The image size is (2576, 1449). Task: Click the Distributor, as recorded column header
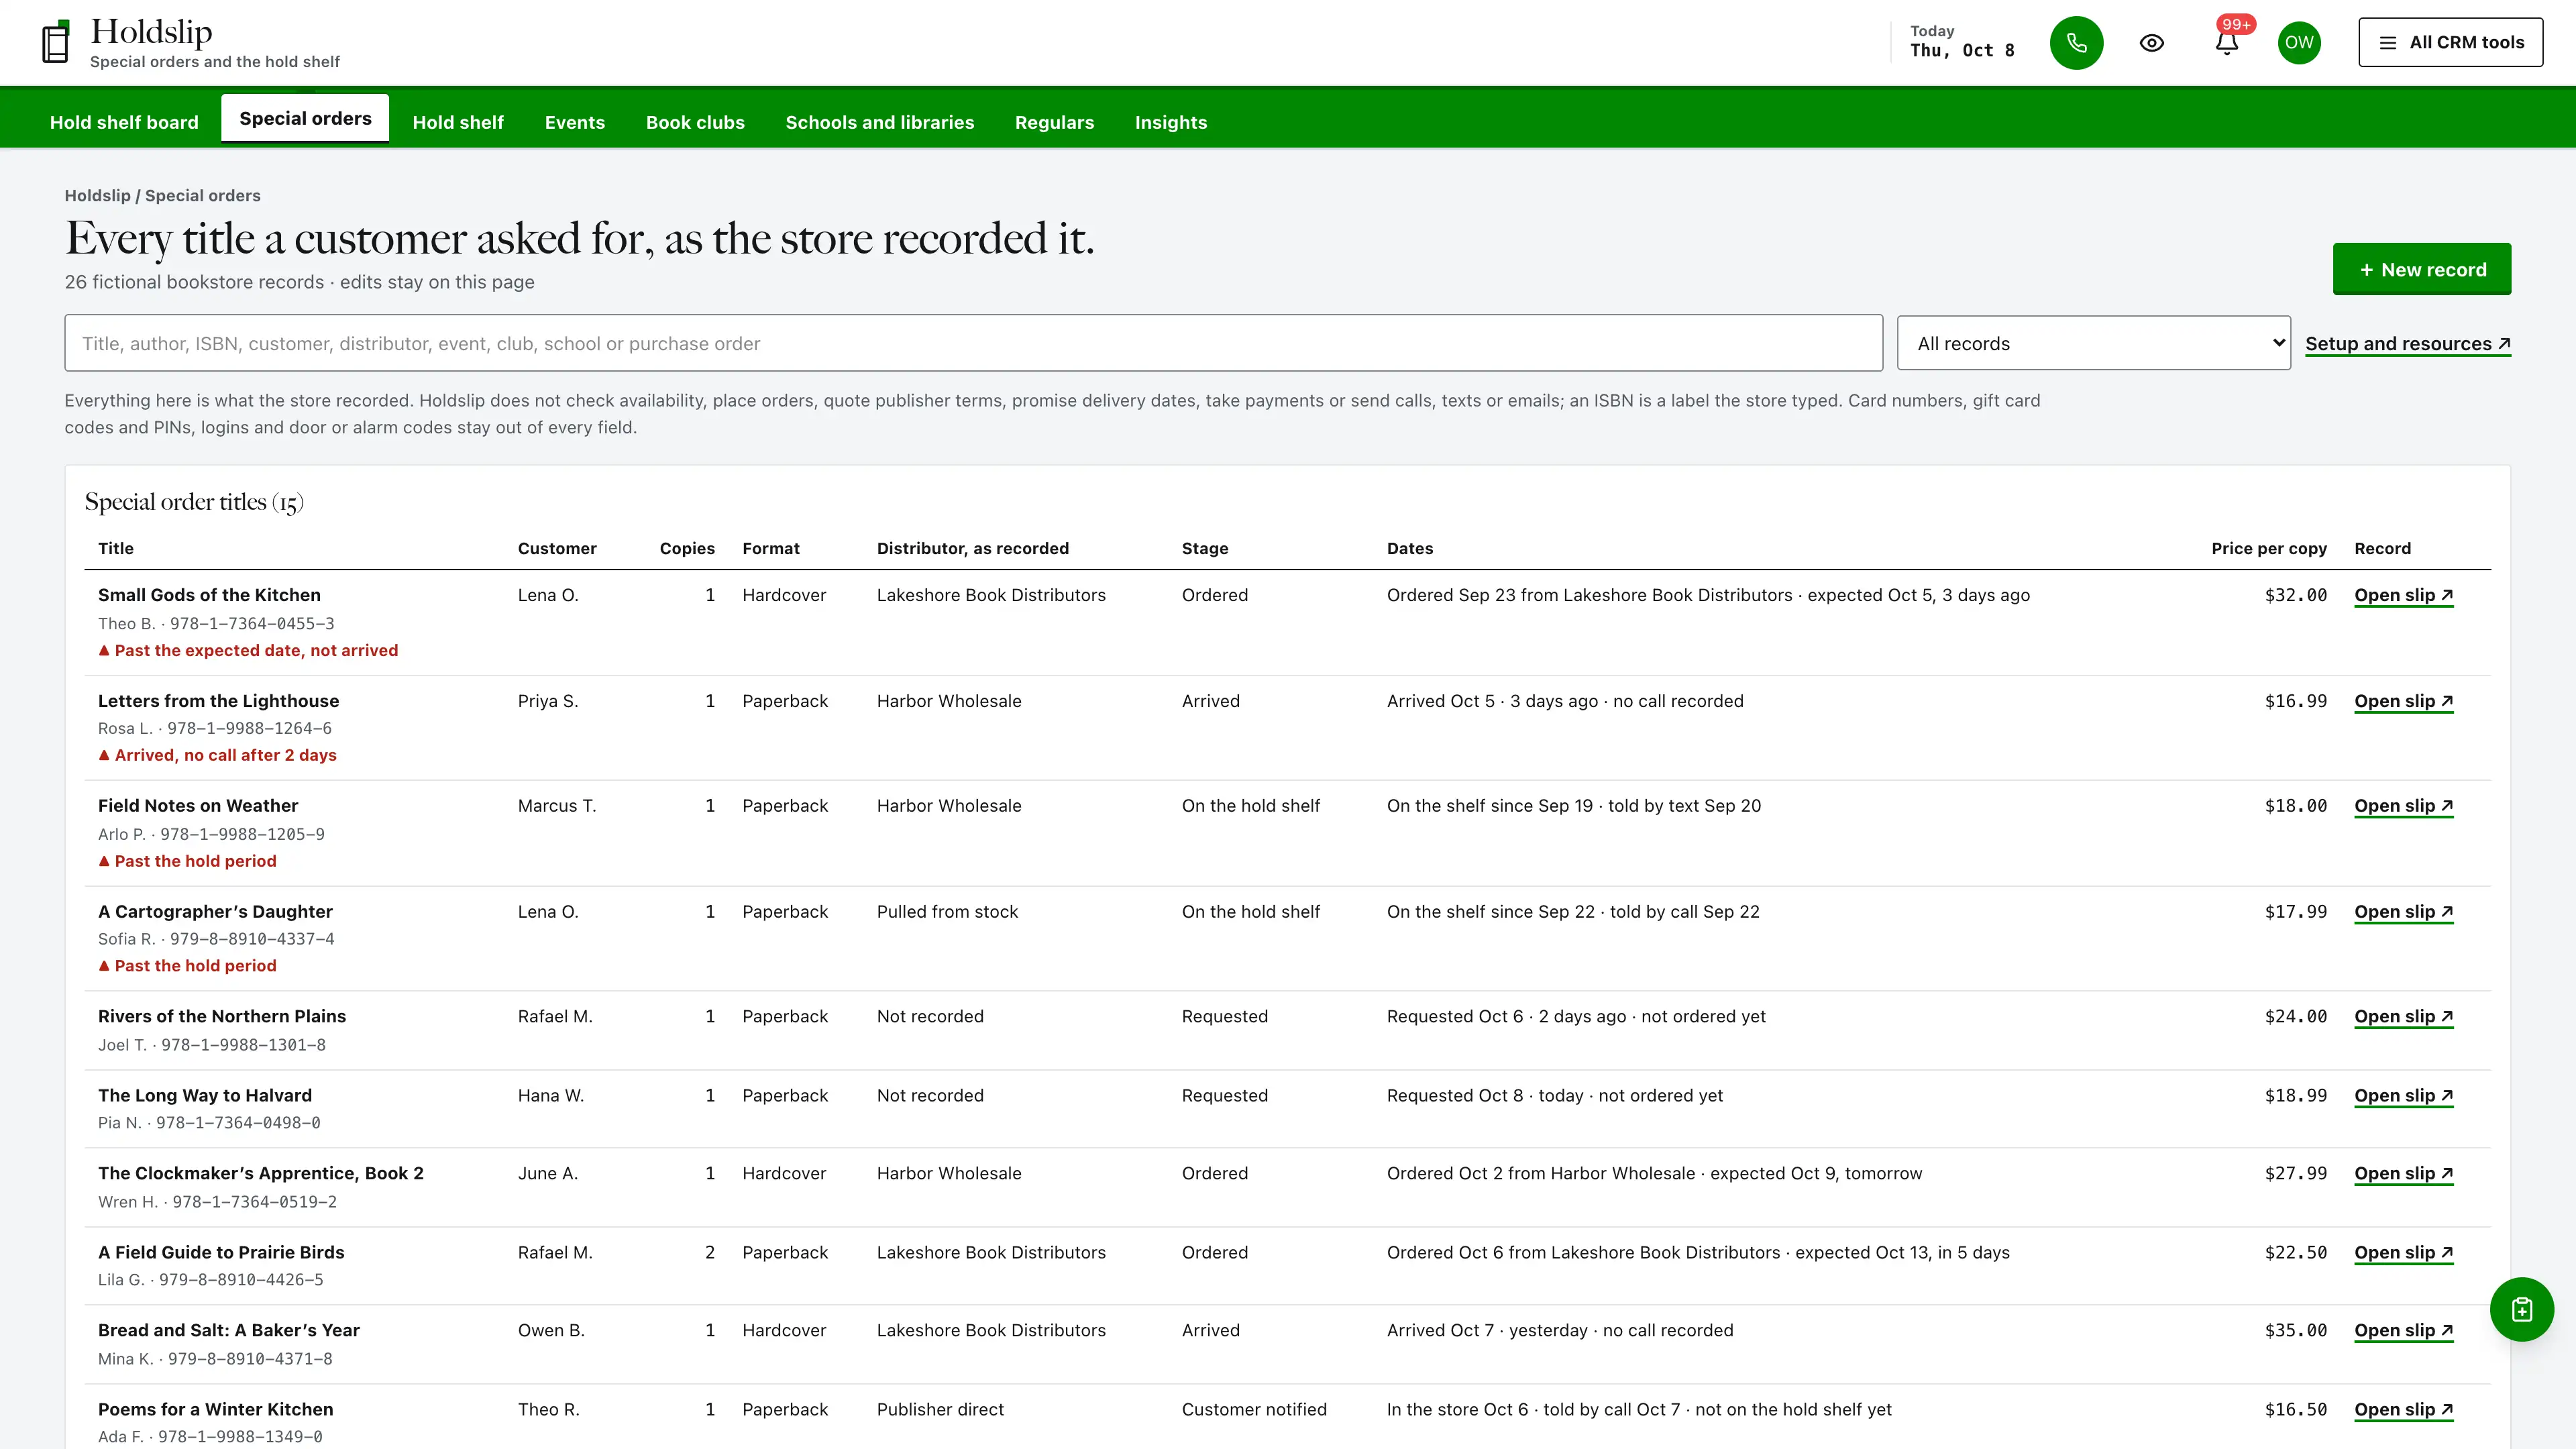(x=972, y=548)
